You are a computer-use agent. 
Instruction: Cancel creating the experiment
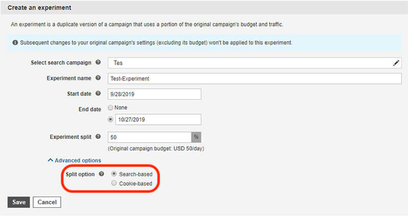point(47,202)
